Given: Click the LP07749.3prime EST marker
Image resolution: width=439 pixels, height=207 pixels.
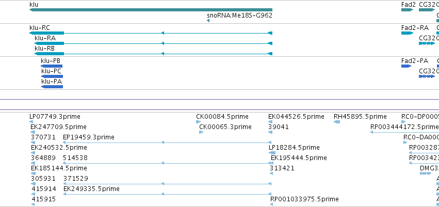Looking at the screenshot, I should 31,122.
